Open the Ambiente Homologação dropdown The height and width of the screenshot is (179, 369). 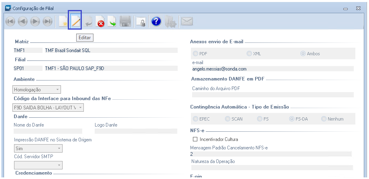tap(36, 90)
